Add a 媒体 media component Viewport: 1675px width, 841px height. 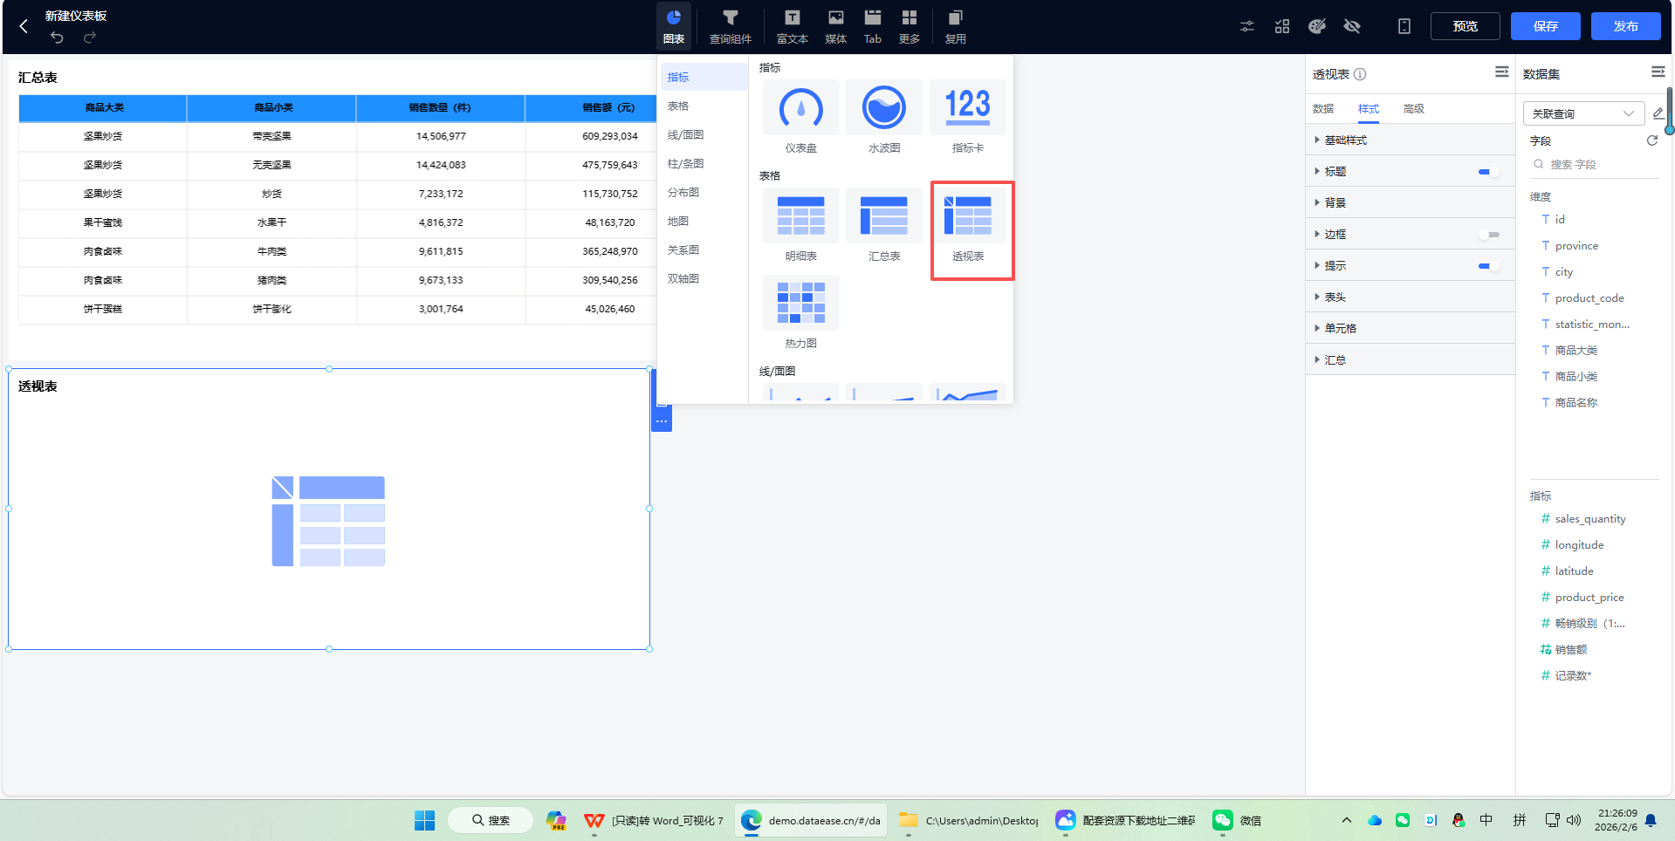[836, 26]
